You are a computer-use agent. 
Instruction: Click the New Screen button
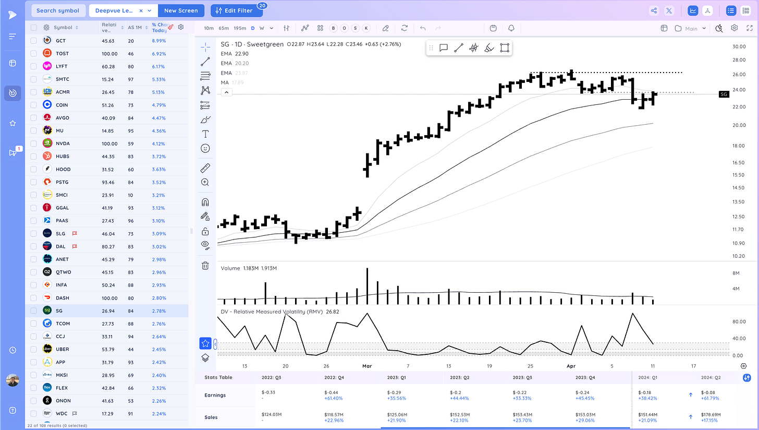[x=181, y=10]
